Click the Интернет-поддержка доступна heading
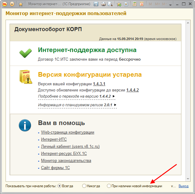195x194 pixels. click(87, 50)
